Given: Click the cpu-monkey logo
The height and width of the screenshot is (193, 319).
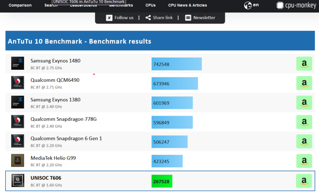Looking at the screenshot, I should point(296,5).
